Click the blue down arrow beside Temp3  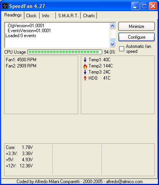[x=85, y=72]
